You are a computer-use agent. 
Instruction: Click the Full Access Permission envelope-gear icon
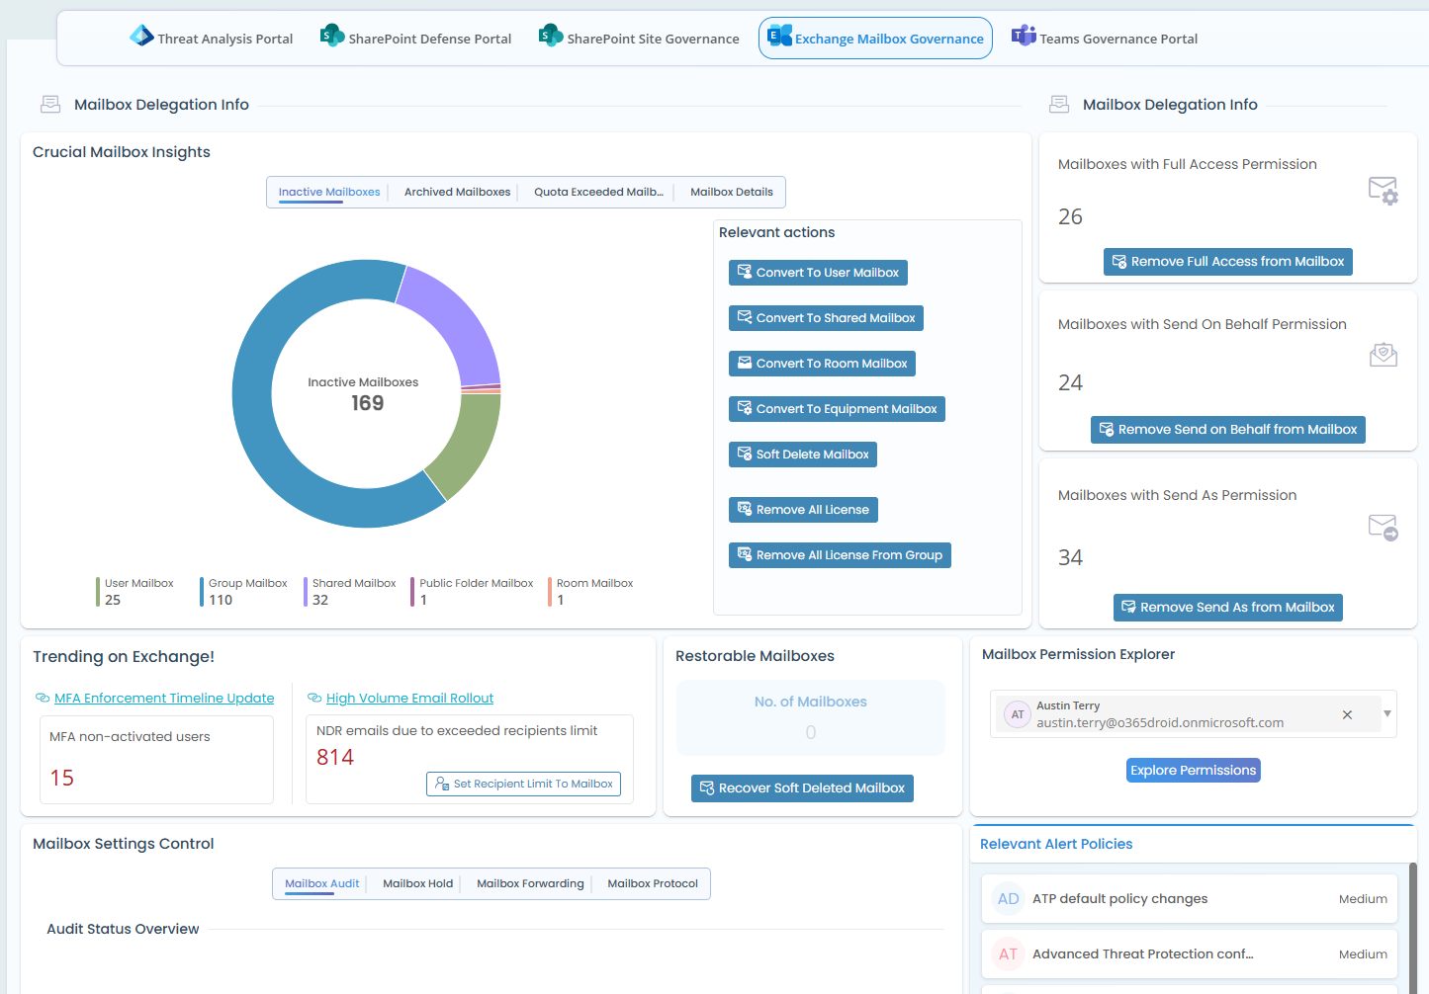pos(1383,189)
